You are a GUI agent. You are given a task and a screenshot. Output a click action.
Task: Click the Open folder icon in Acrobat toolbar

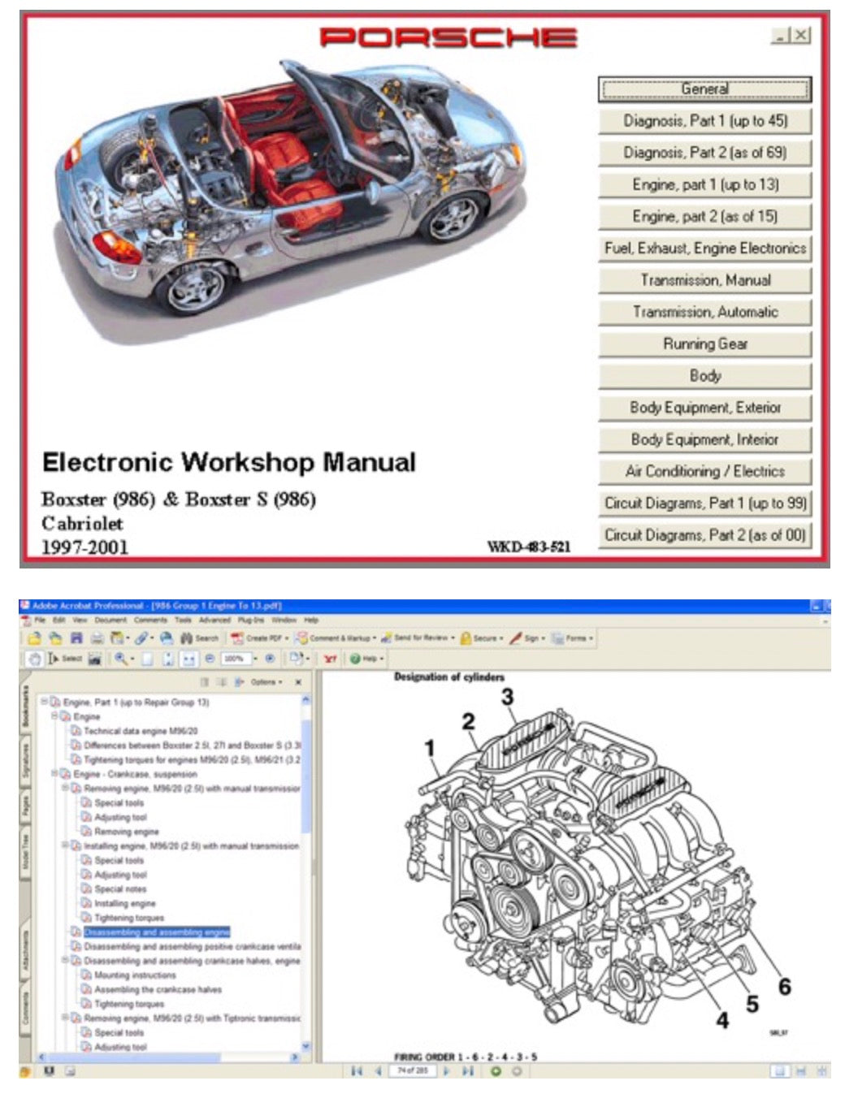tap(34, 638)
